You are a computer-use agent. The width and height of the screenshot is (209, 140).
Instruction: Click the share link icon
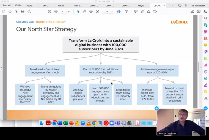pyautogui.click(x=192, y=12)
